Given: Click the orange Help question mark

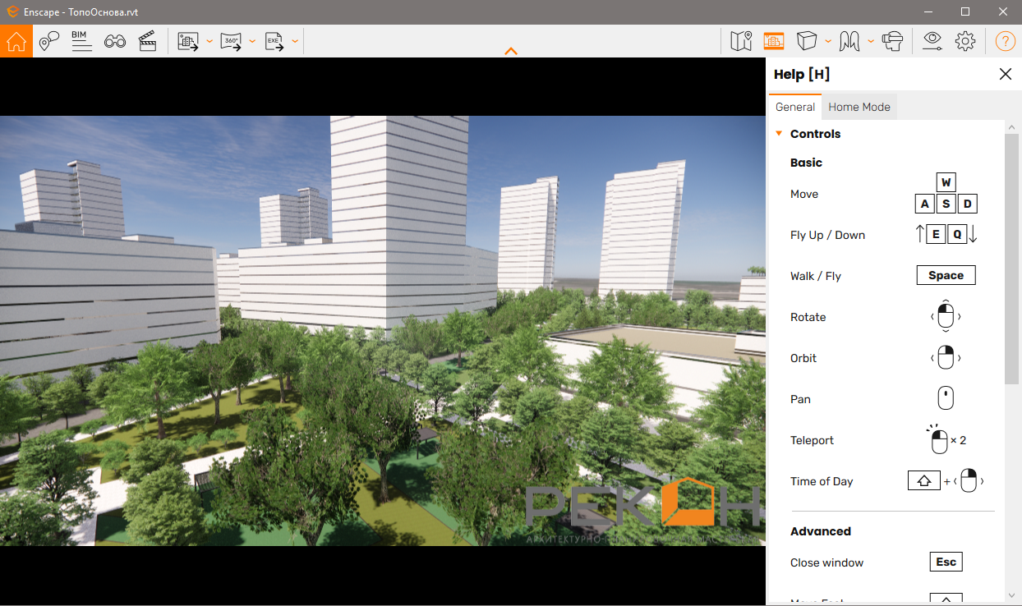Looking at the screenshot, I should (1006, 41).
